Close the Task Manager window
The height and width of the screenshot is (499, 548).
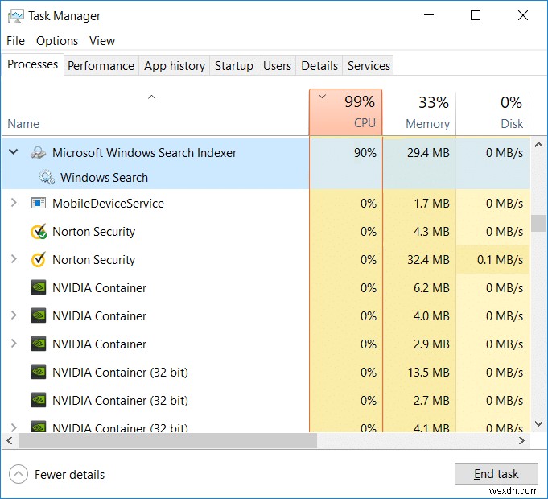click(x=523, y=15)
